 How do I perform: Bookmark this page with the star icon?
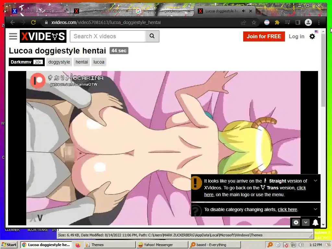[x=254, y=22]
